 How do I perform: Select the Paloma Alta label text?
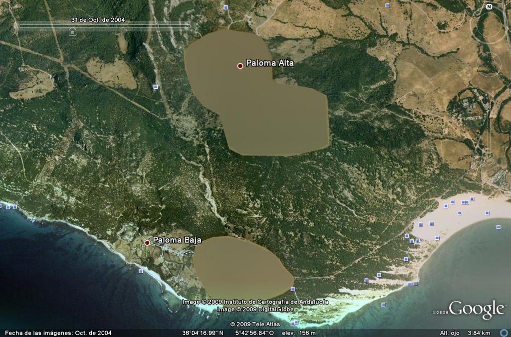[270, 63]
